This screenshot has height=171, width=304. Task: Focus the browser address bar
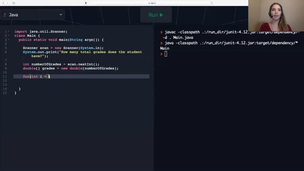(152, 3)
